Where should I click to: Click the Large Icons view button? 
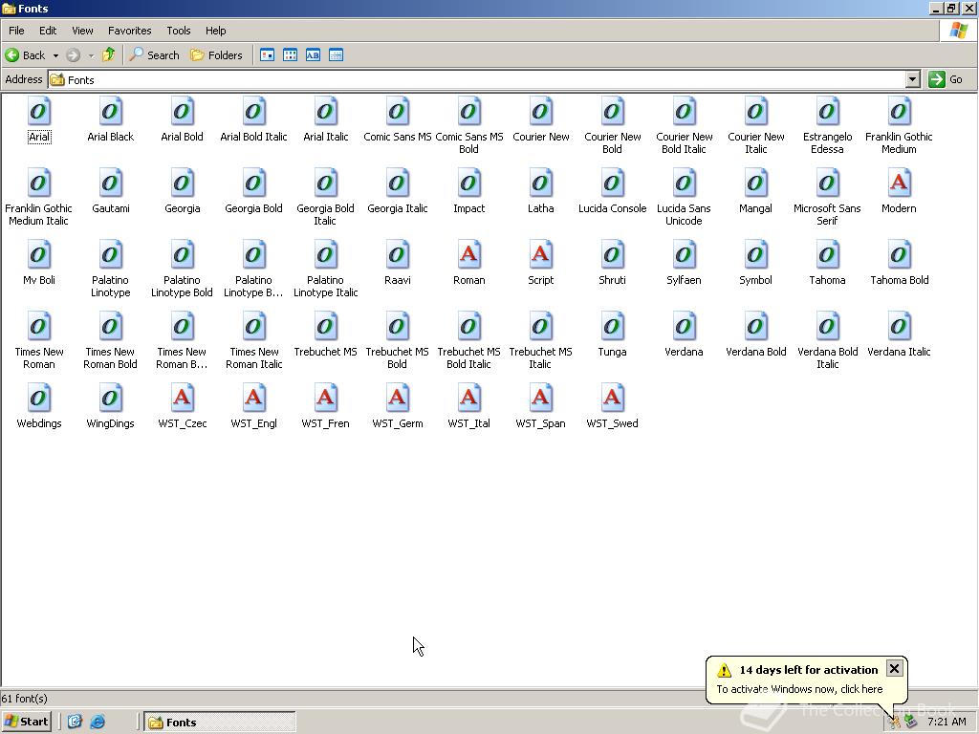point(268,54)
